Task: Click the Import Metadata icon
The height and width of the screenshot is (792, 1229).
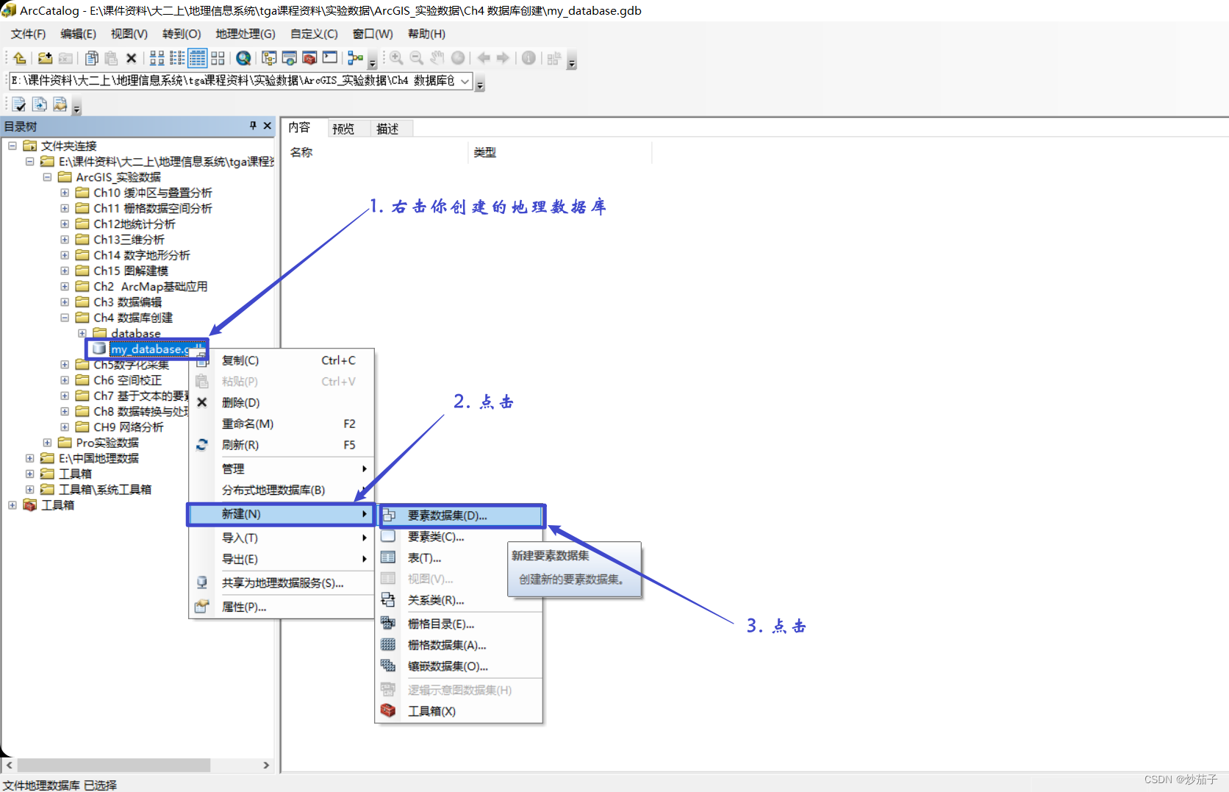Action: coord(60,104)
